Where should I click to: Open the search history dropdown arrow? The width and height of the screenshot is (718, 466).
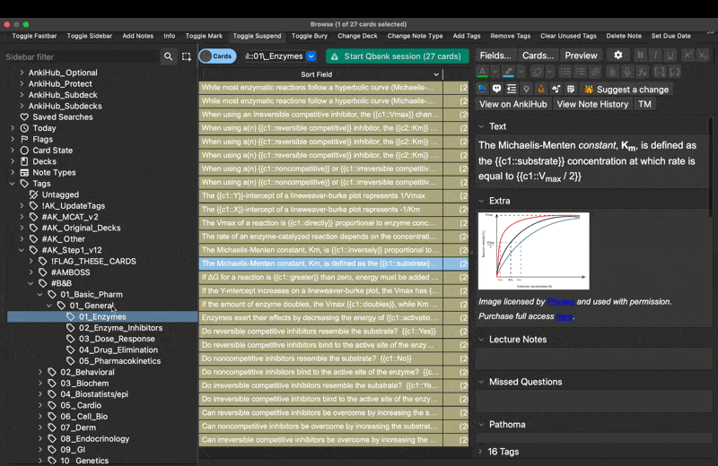[311, 56]
